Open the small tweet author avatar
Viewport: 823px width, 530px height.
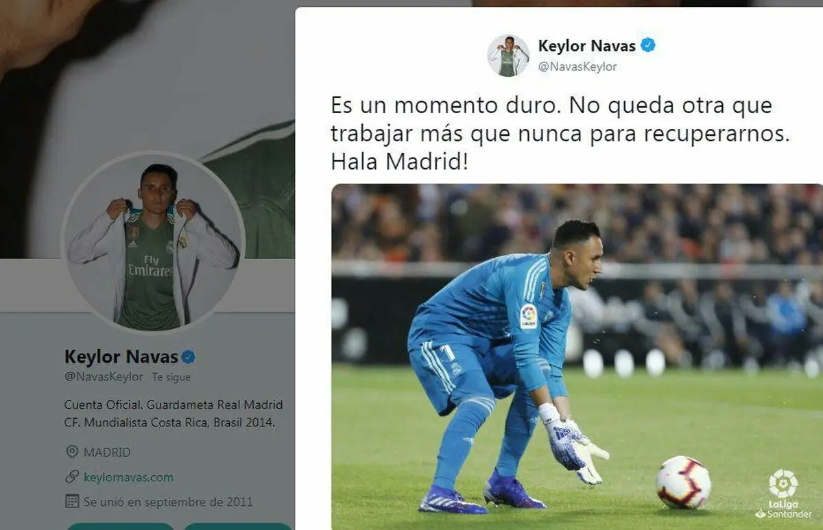coord(508,56)
